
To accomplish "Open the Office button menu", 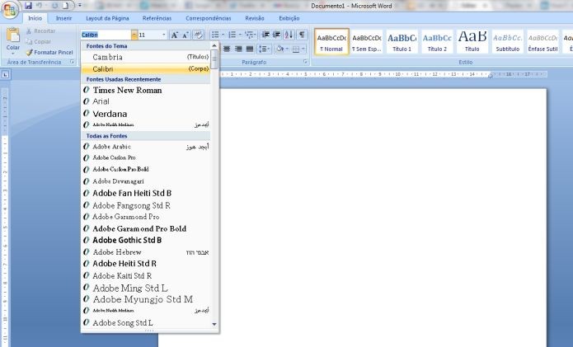I will pos(10,10).
